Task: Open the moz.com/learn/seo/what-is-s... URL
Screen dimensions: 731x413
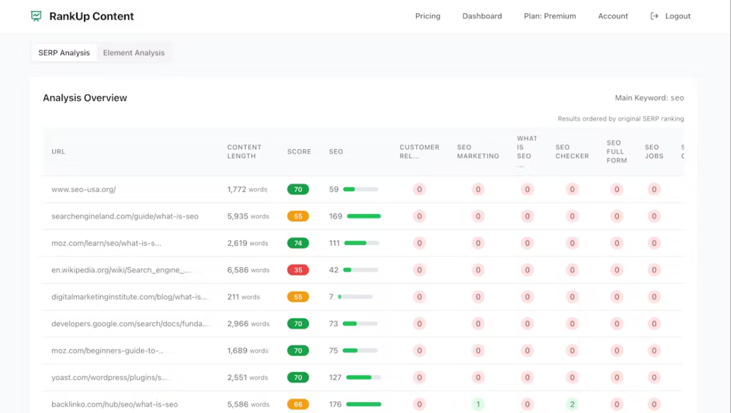Action: coord(106,243)
